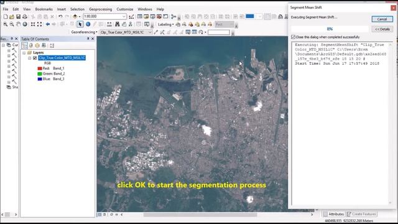Open the Selection menu

(x=77, y=9)
